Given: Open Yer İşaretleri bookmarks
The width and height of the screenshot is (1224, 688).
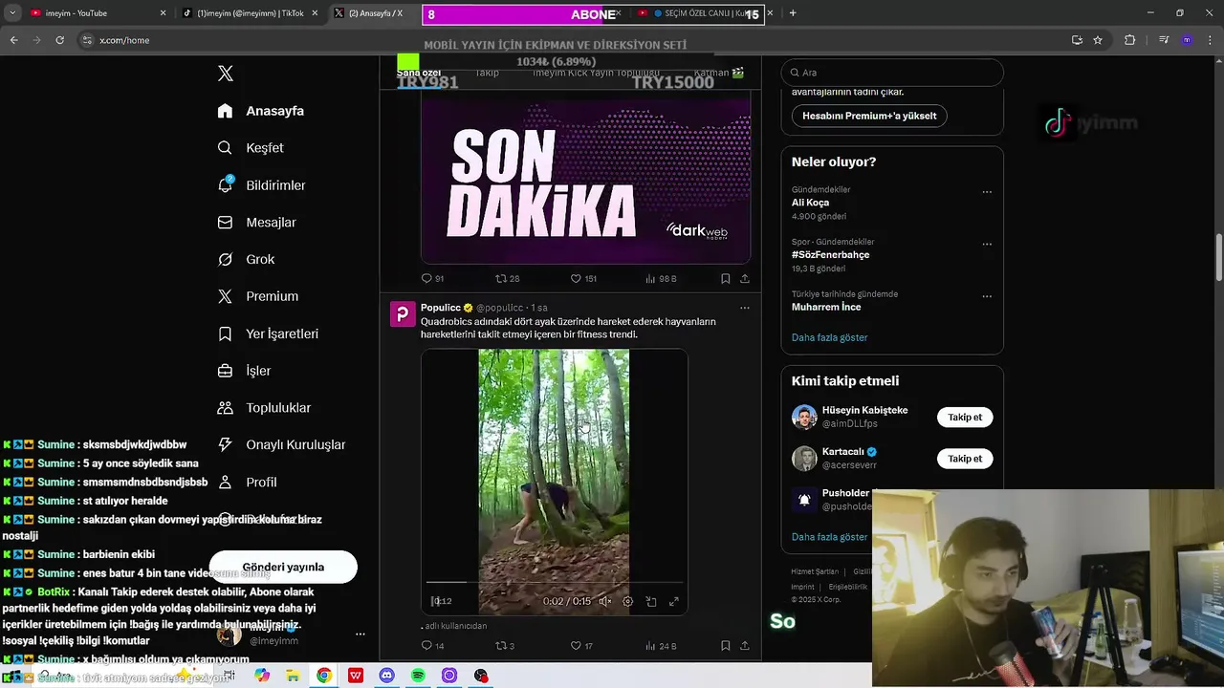Looking at the screenshot, I should [268, 333].
